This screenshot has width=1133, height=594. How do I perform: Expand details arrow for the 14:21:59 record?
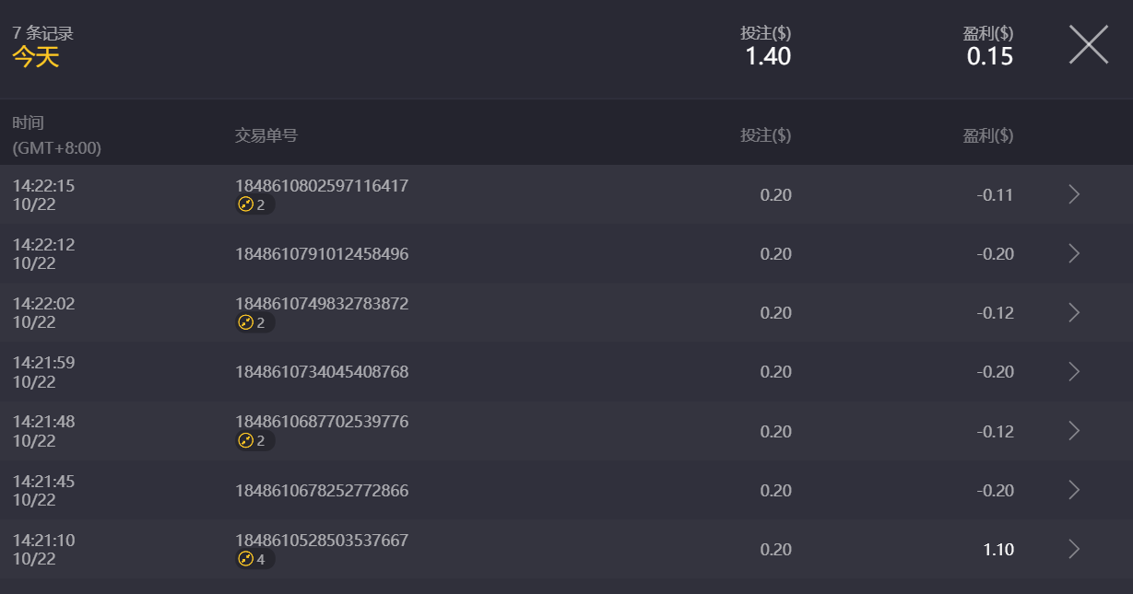coord(1073,371)
